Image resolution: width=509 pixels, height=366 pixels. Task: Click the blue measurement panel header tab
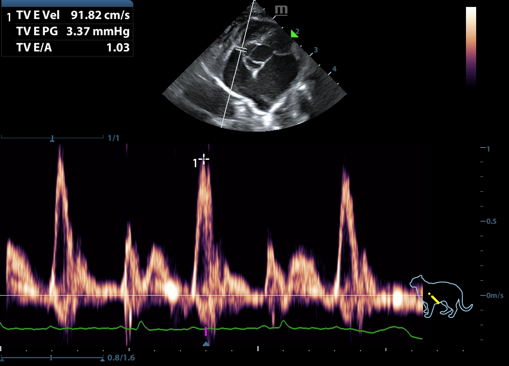coord(68,3)
